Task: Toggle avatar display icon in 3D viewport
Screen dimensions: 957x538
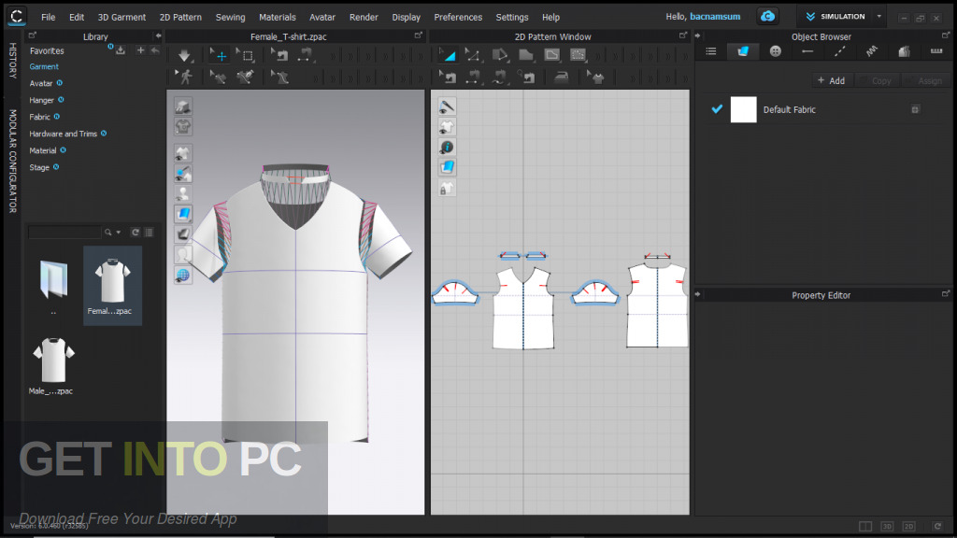Action: 182,194
